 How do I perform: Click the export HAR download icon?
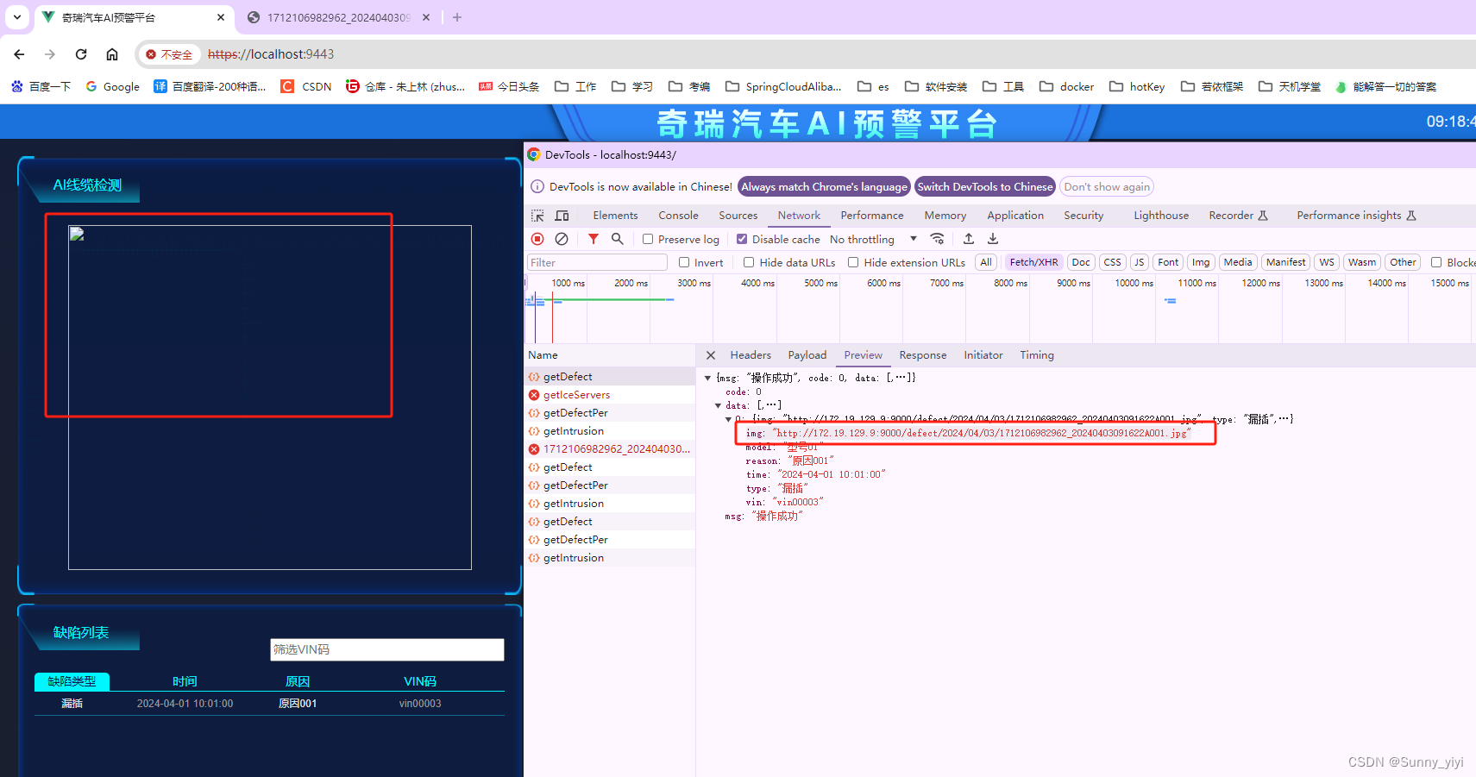(x=993, y=239)
